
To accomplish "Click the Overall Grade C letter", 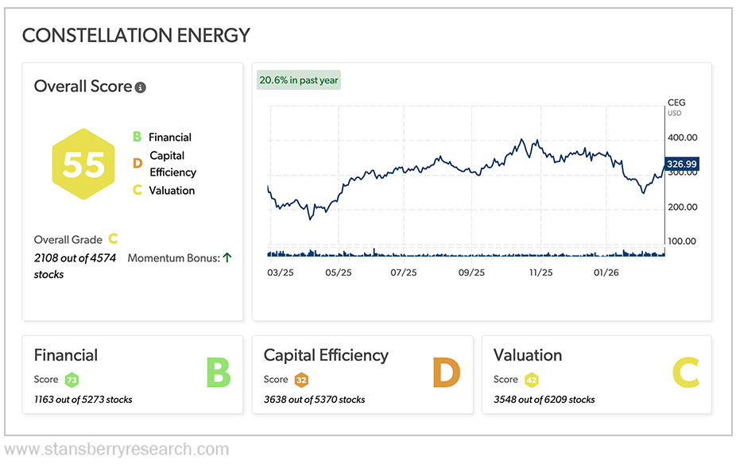I will [x=113, y=239].
